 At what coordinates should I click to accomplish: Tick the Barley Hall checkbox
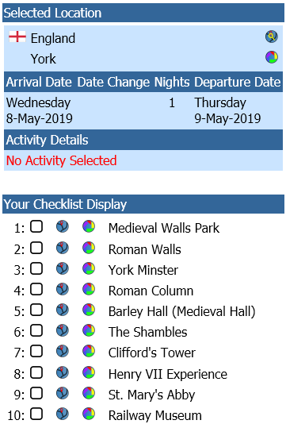(x=36, y=310)
